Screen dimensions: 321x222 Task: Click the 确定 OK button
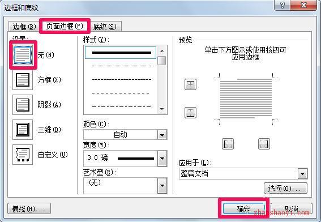[x=243, y=208]
